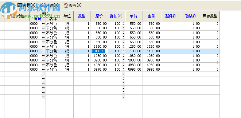The height and width of the screenshot is (118, 241).
Task: Click the 折扣(%) column header
Action: tap(116, 16)
